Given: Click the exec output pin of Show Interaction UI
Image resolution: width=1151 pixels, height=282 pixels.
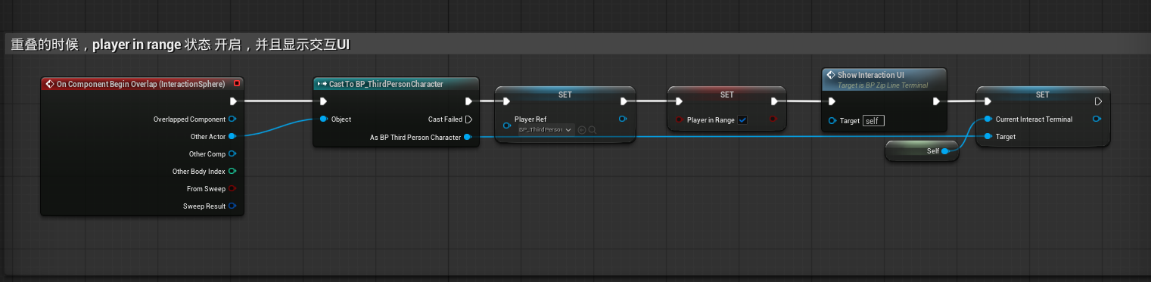Looking at the screenshot, I should (936, 101).
